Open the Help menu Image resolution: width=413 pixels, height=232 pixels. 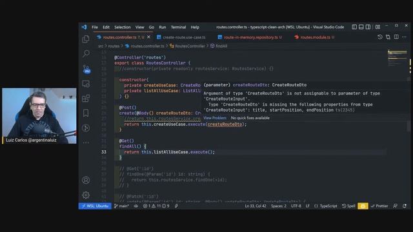(x=195, y=27)
